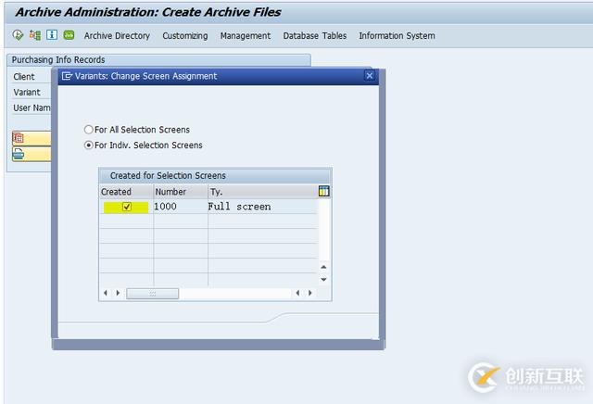Open the Archive Directory menu

pyautogui.click(x=117, y=36)
